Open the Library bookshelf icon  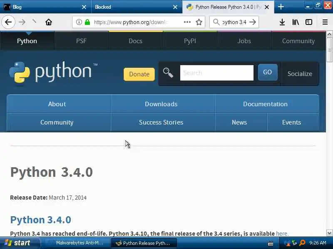pyautogui.click(x=296, y=22)
